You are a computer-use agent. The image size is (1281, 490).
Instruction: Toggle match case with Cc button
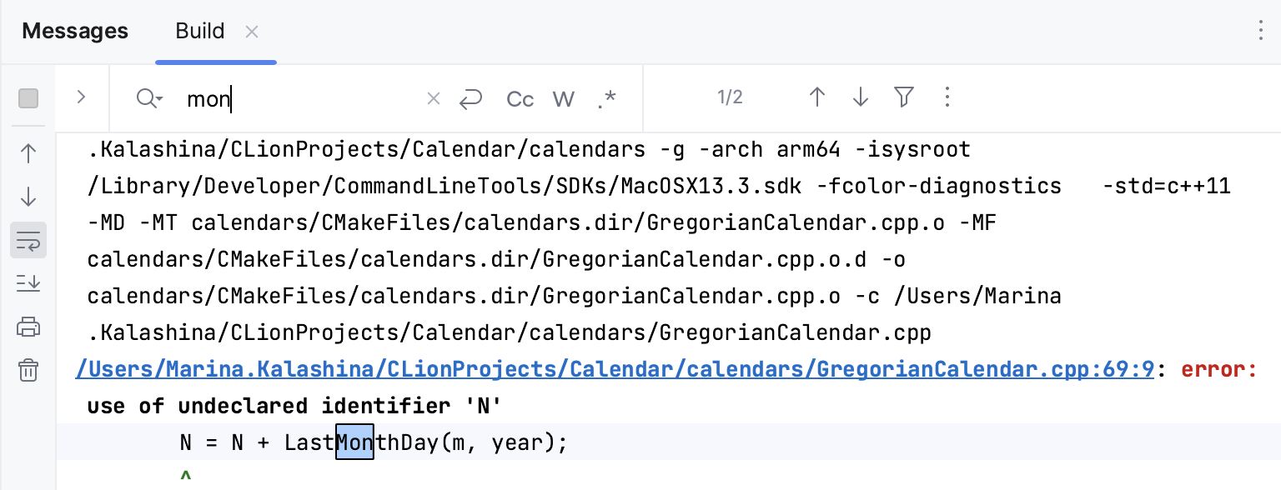[519, 98]
